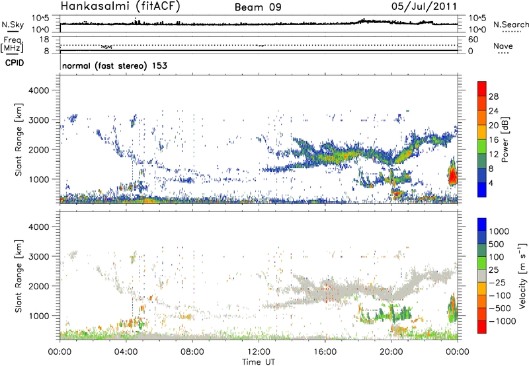Click the "Slant Range [km]" label of the velocity panel
Viewport: 529px width, 366px height.
(x=19, y=276)
